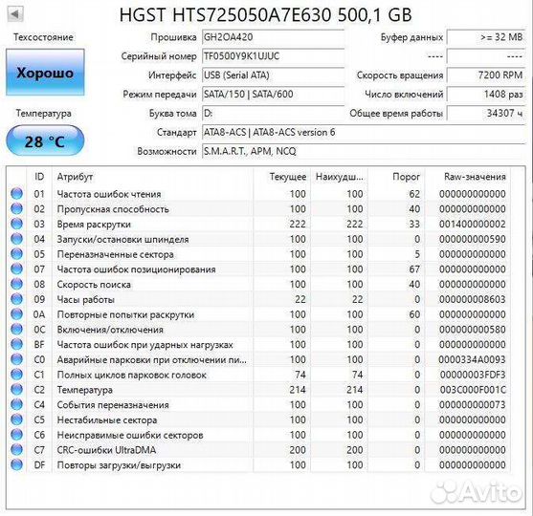Click the Возможности field S.M.A.R.T., APM, NCQ
This screenshot has width=533, height=516.
pyautogui.click(x=364, y=151)
